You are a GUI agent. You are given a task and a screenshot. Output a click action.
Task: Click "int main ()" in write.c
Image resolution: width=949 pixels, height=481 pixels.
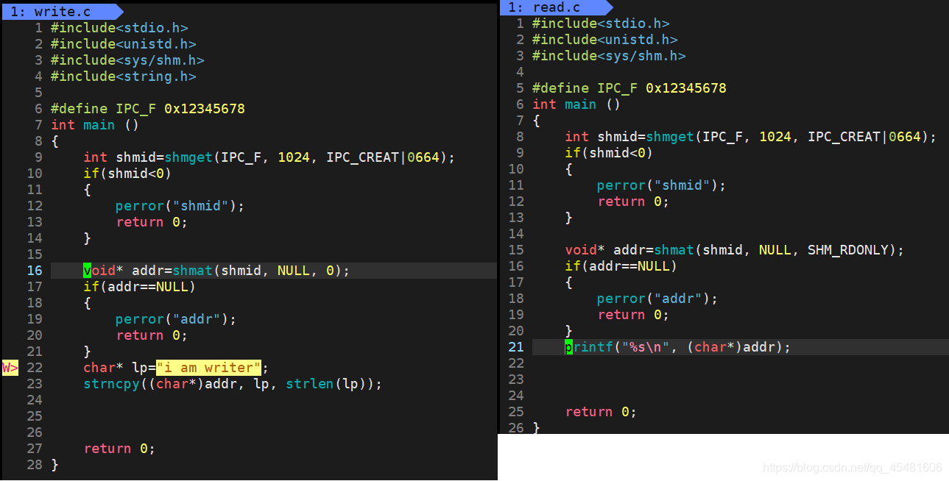(x=95, y=125)
